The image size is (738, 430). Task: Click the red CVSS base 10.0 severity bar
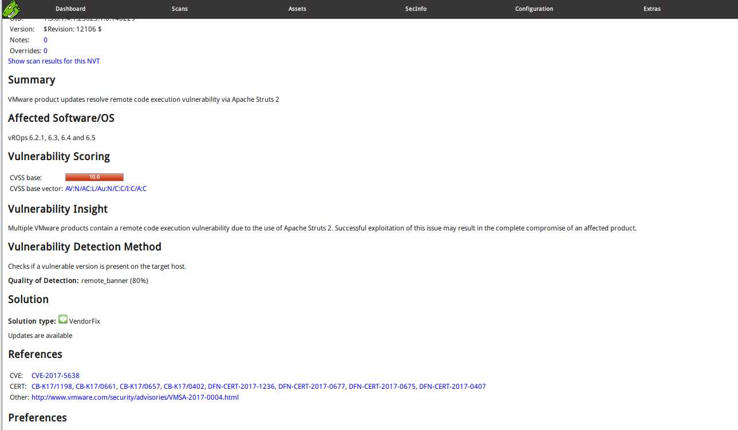94,177
